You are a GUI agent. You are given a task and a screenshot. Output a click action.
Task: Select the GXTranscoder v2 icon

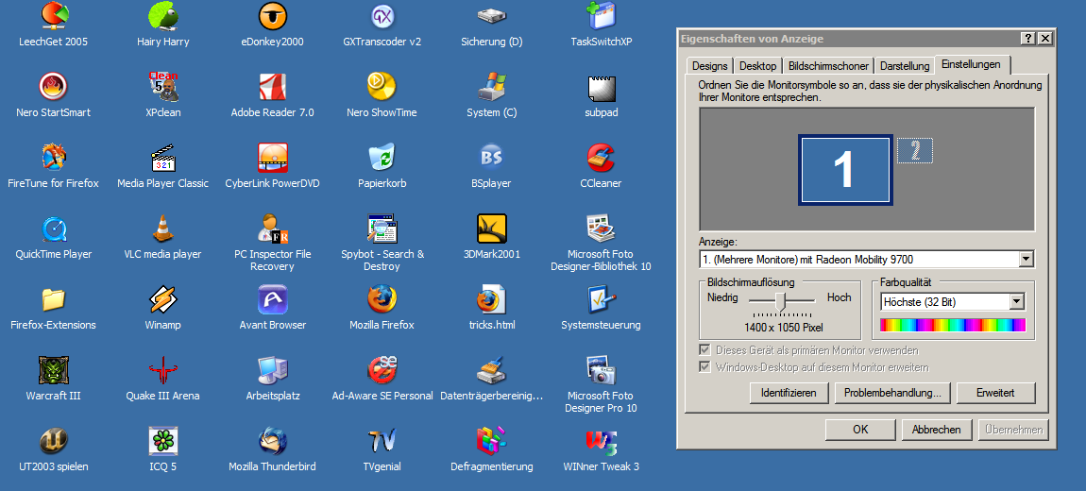[382, 16]
